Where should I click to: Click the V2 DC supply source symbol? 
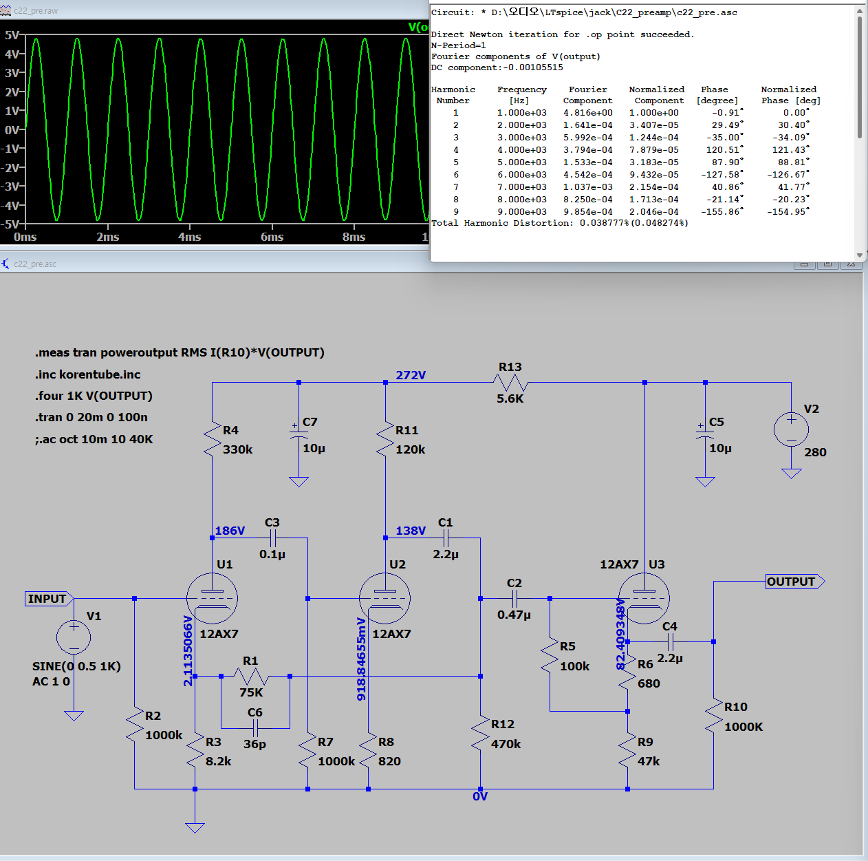(x=791, y=429)
